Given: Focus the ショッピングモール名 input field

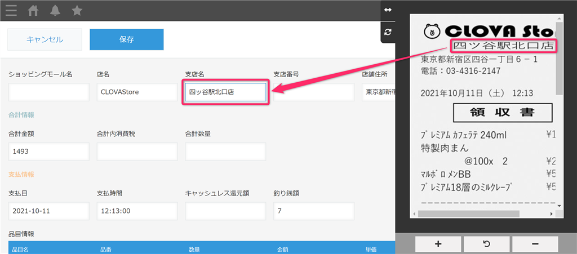Looking at the screenshot, I should pos(49,92).
